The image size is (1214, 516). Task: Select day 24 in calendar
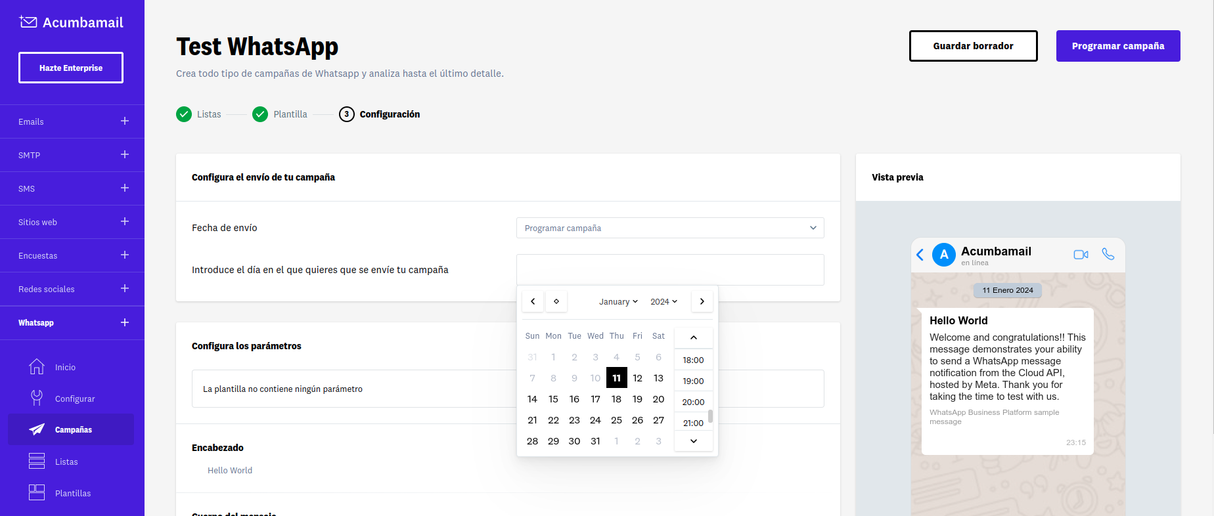pyautogui.click(x=596, y=419)
